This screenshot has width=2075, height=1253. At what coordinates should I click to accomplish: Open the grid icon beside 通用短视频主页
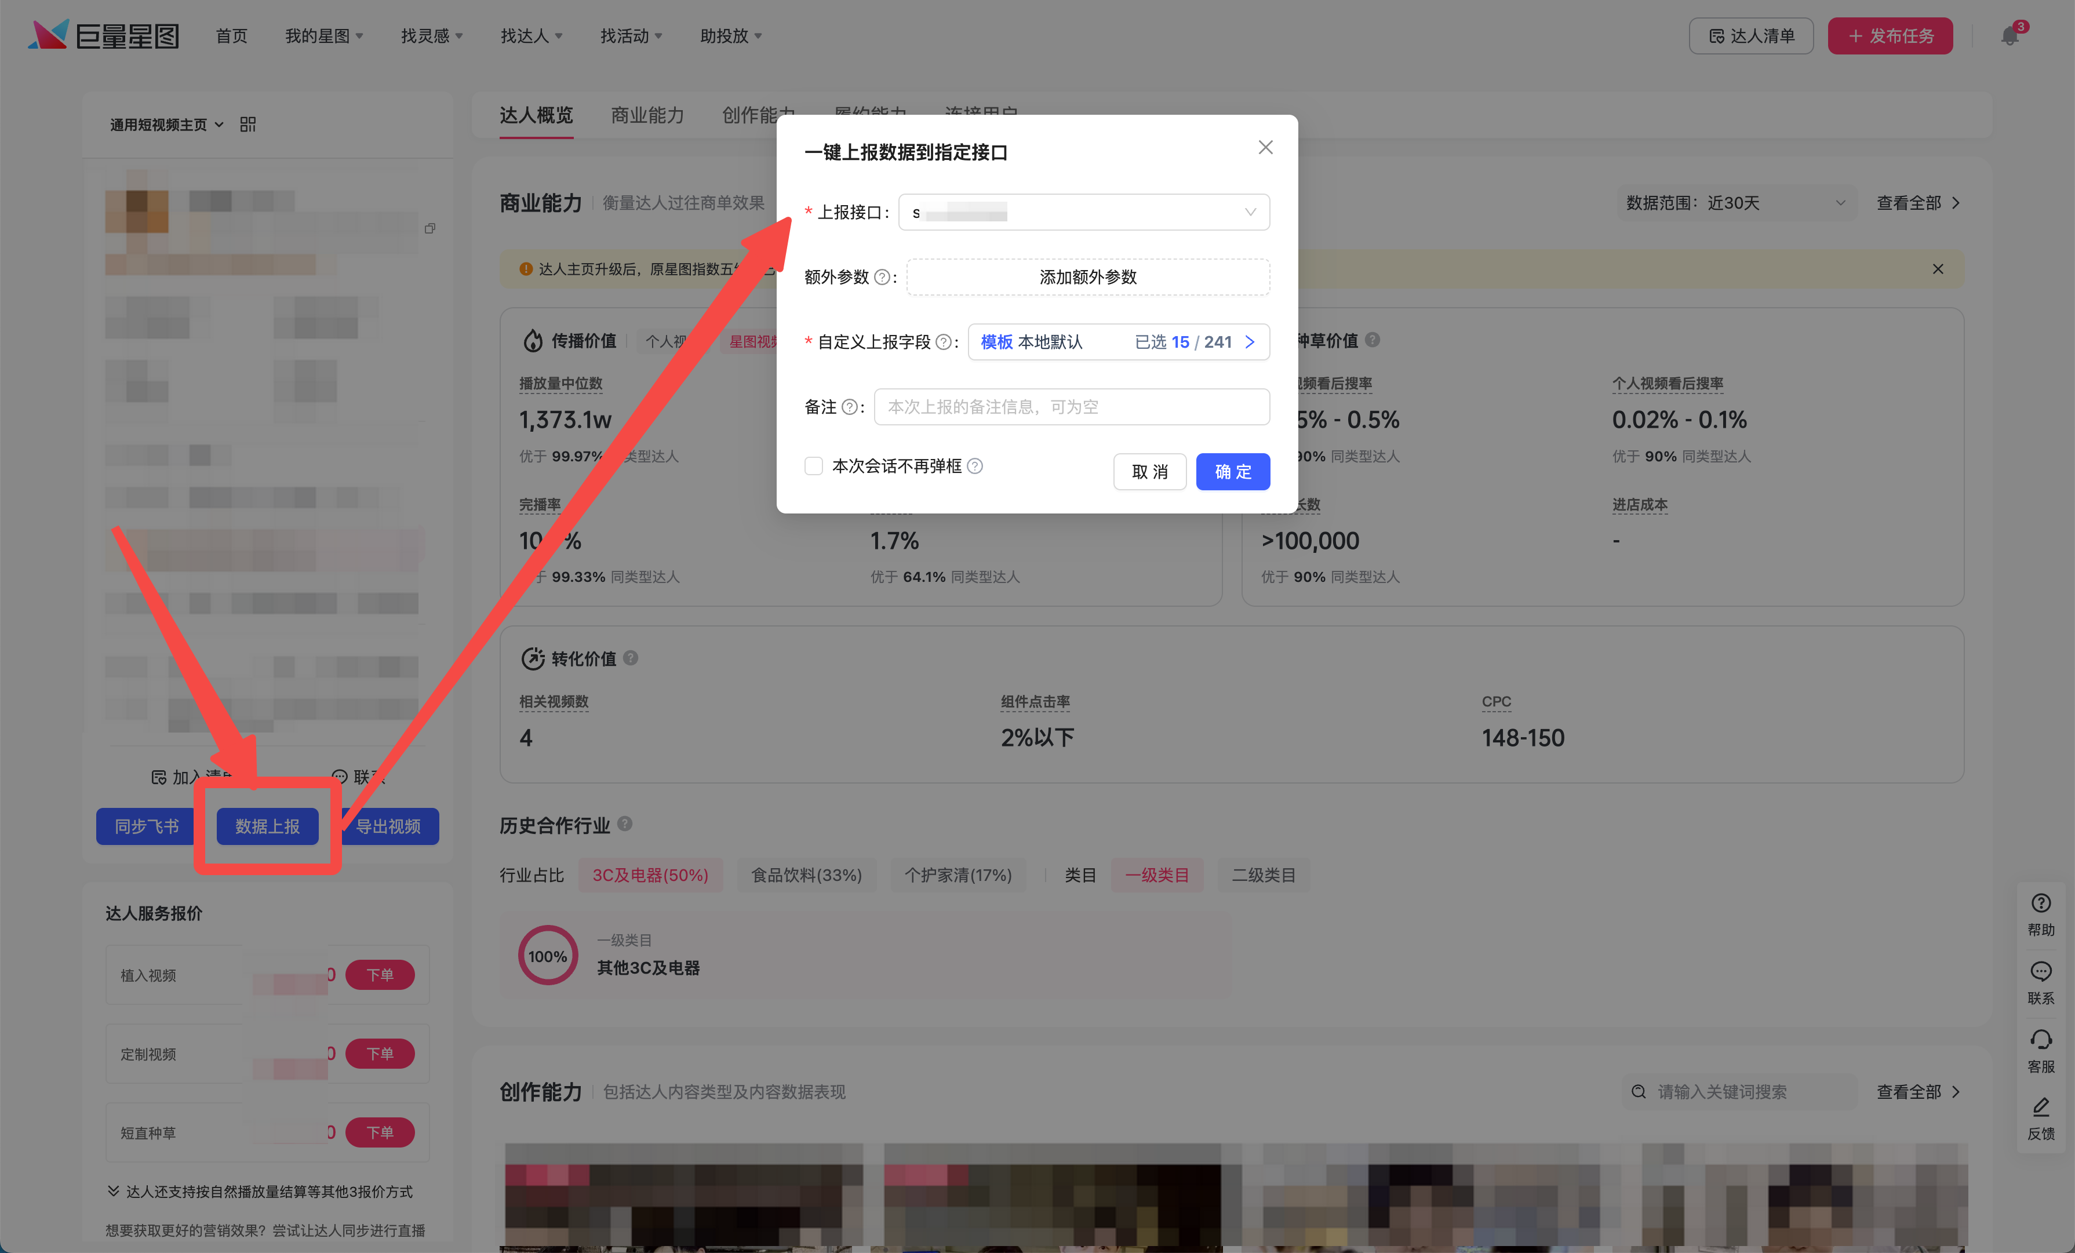[247, 125]
